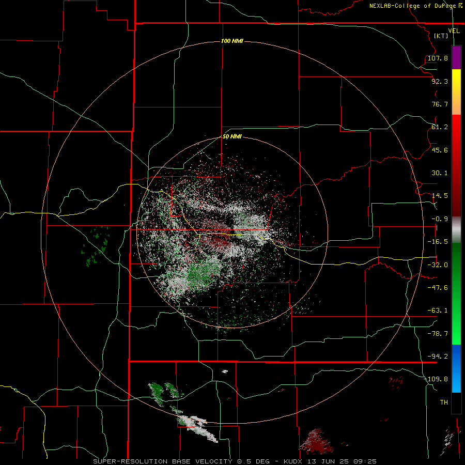Click the blue segment of color bar
Screen dimensions: 465x465
coord(456,368)
